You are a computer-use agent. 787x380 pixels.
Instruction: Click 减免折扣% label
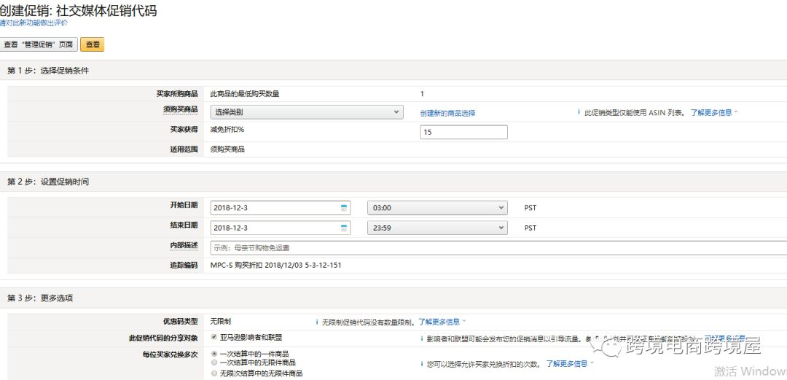point(227,130)
